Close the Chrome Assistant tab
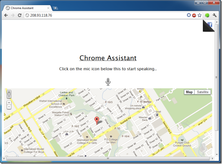The height and width of the screenshot is (164, 222). click(48, 8)
